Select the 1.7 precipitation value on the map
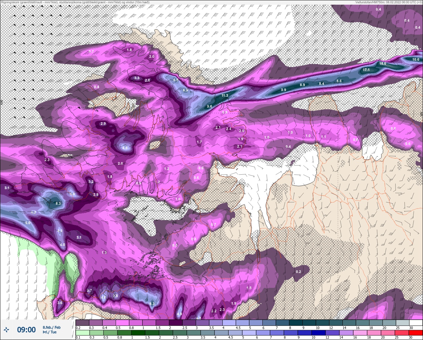The image size is (423, 340). pyautogui.click(x=199, y=142)
